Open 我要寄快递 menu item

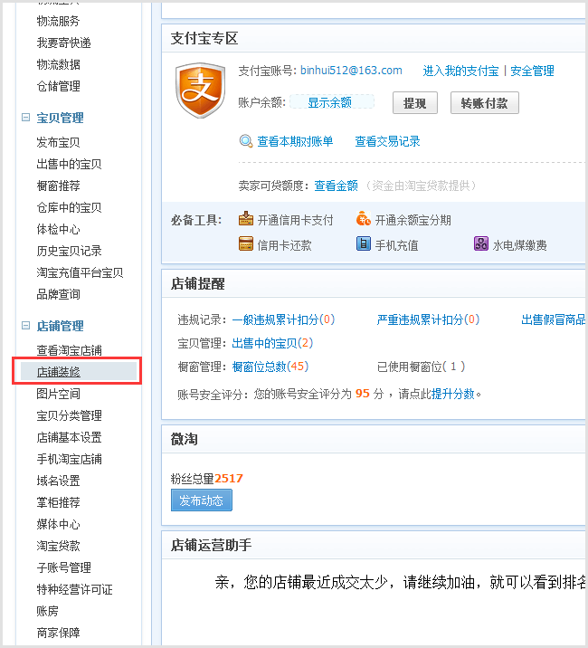(x=63, y=43)
